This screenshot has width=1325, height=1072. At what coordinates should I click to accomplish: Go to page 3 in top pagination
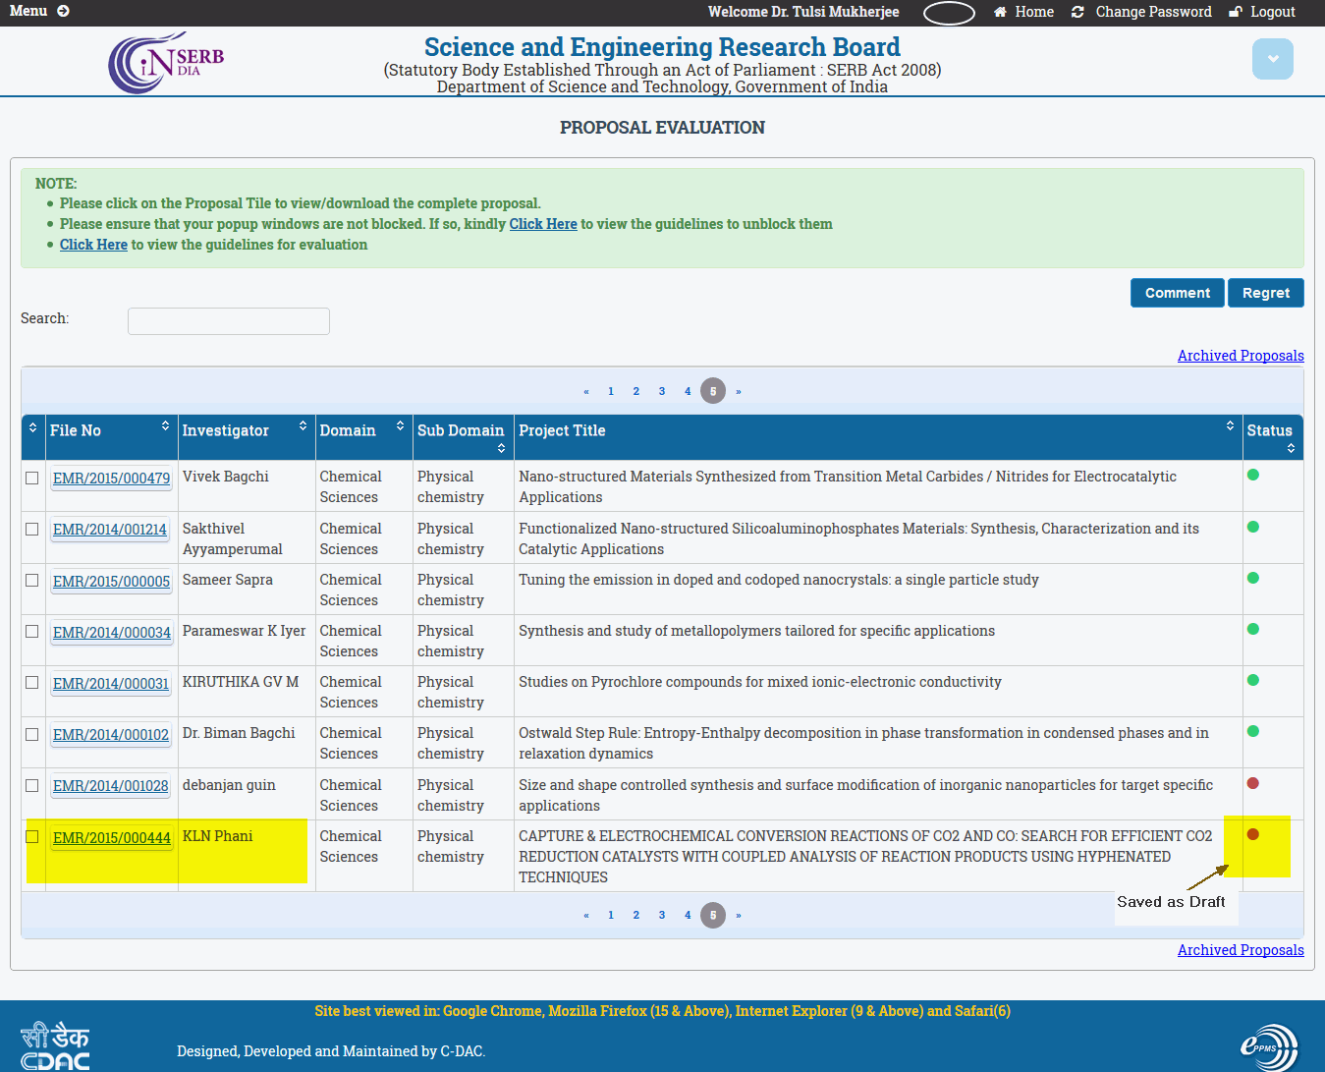point(662,391)
